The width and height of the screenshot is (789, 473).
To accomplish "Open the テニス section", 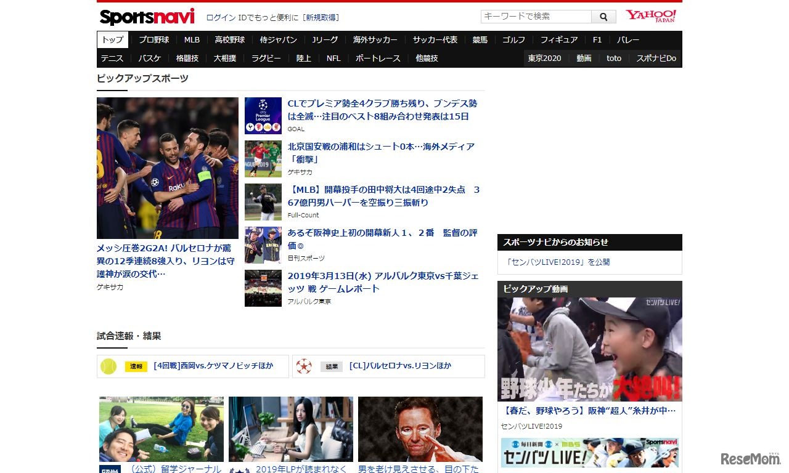I will [112, 59].
